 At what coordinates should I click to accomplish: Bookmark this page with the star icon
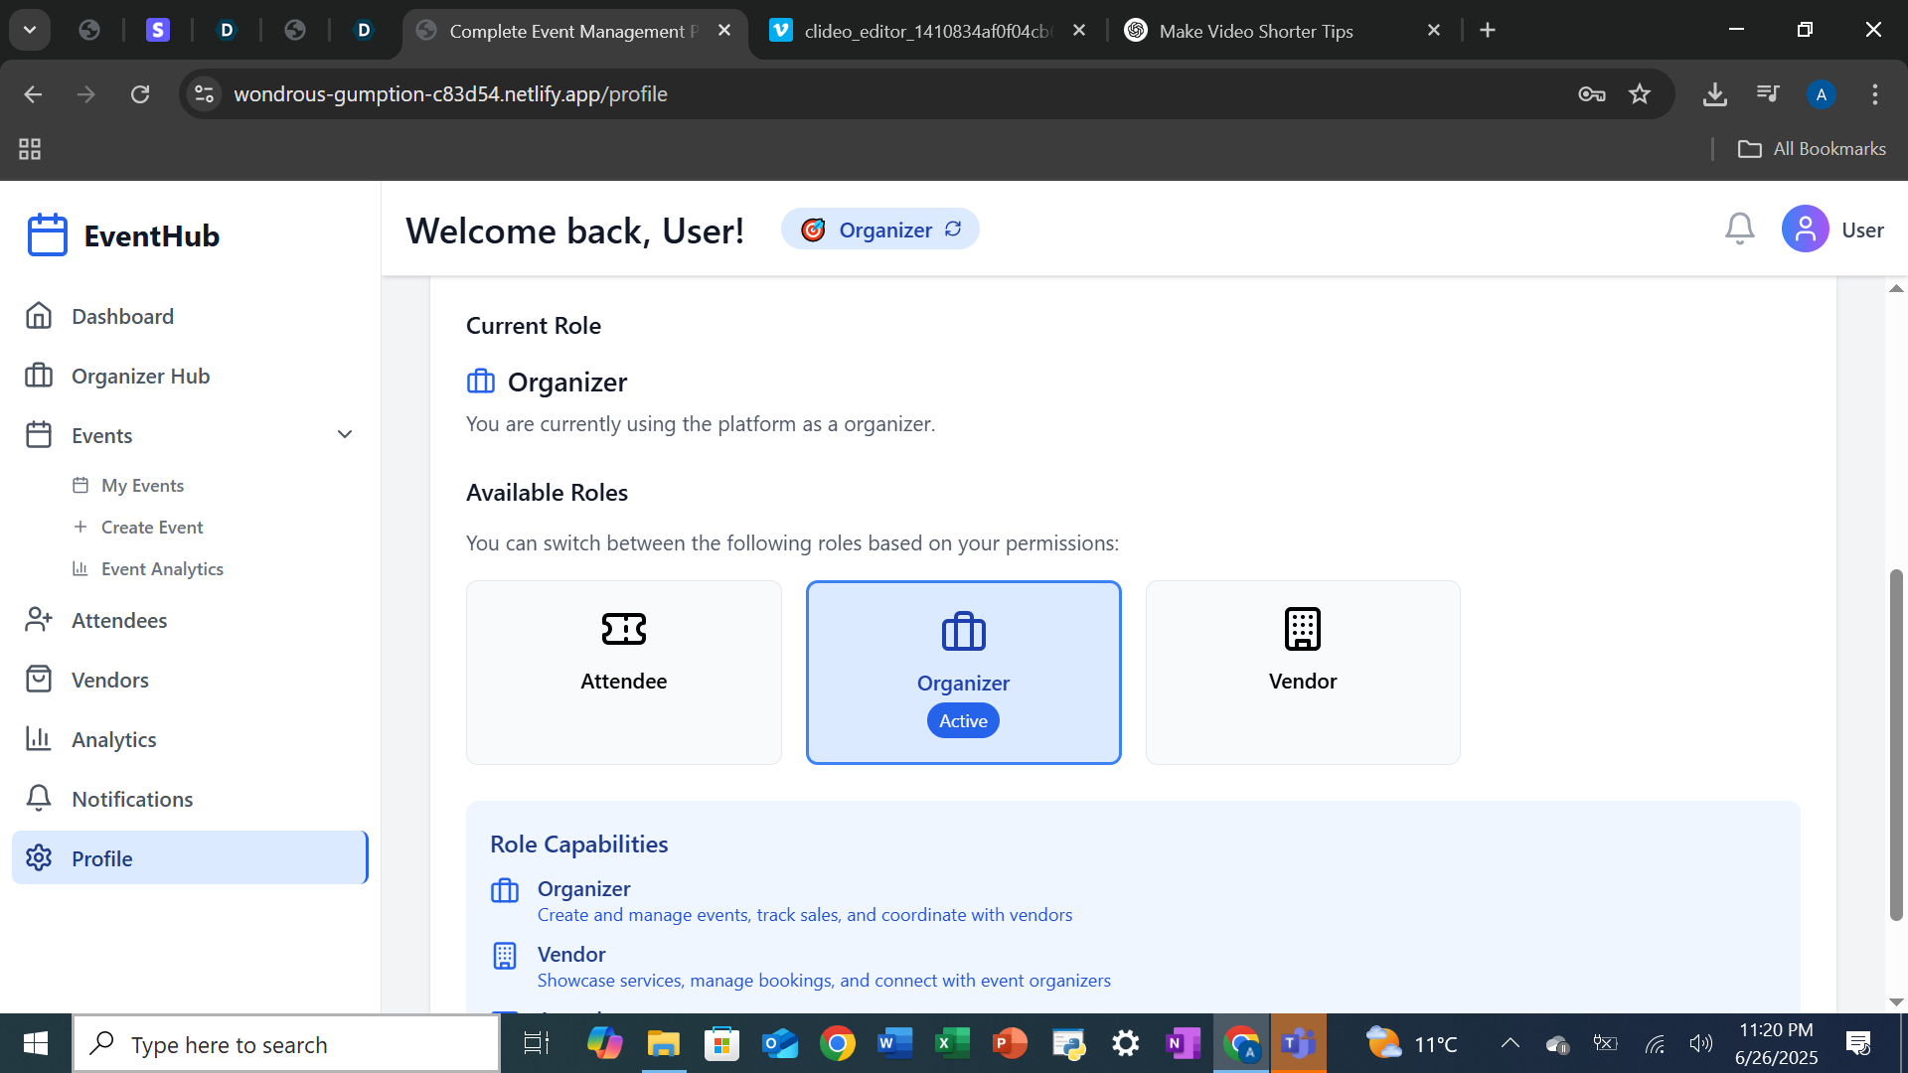(1640, 94)
